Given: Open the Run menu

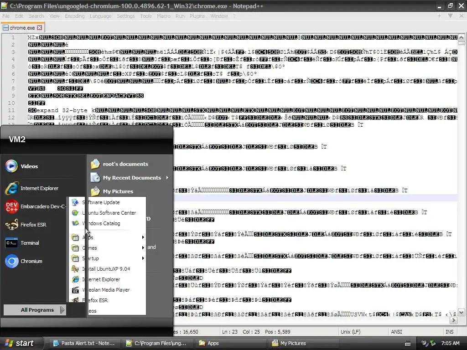Looking at the screenshot, I should coord(180,16).
